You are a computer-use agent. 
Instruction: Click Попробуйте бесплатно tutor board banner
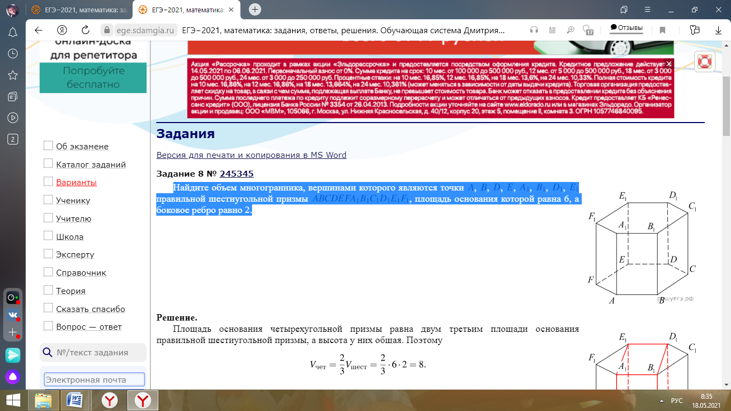[94, 78]
